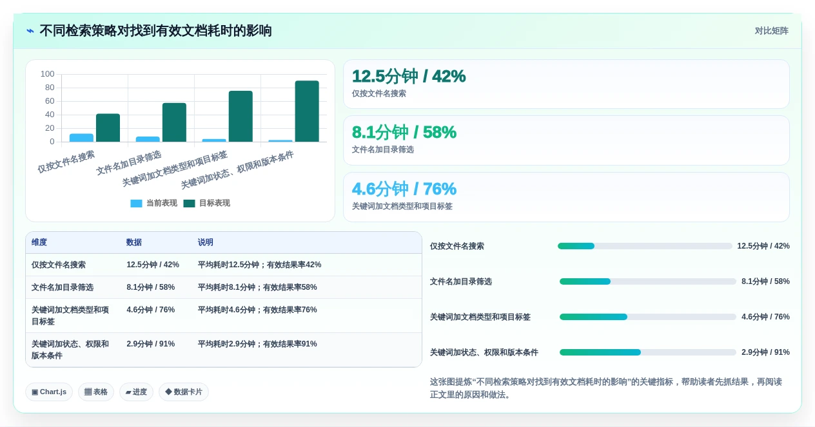This screenshot has height=427, width=815.
Task: Toggle the 目标表现 legend item
Action: (206, 203)
